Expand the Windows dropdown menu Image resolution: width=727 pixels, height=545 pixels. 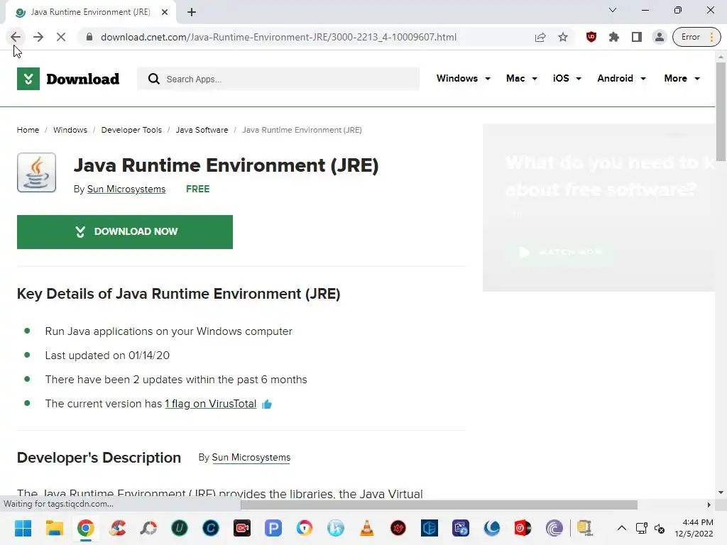click(x=463, y=78)
